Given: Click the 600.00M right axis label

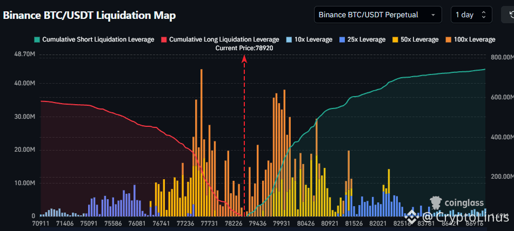Looking at the screenshot, I should [x=502, y=97].
